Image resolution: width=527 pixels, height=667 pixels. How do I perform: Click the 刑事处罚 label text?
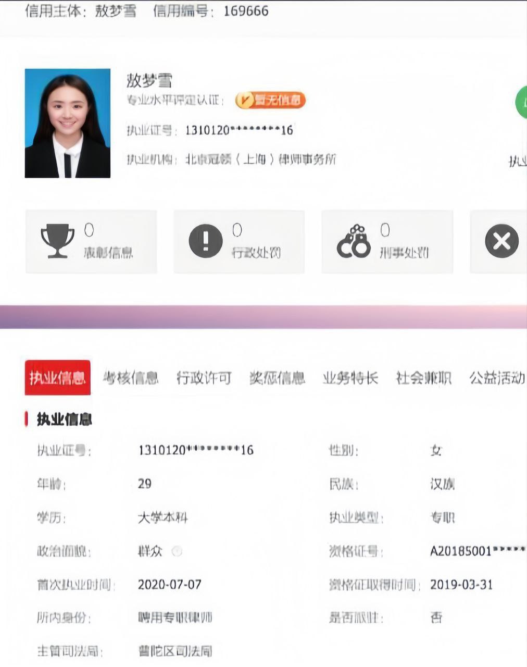coord(404,253)
